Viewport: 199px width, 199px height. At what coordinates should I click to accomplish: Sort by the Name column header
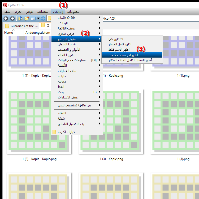[13, 32]
